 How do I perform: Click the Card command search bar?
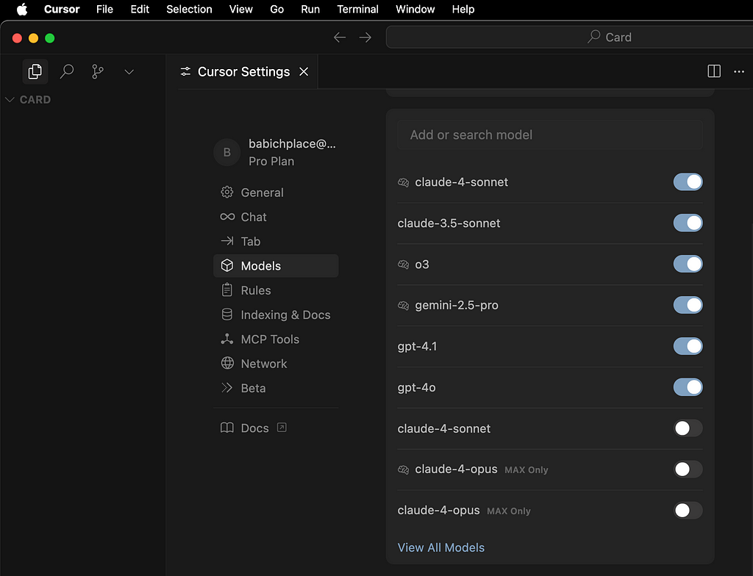[x=570, y=37]
